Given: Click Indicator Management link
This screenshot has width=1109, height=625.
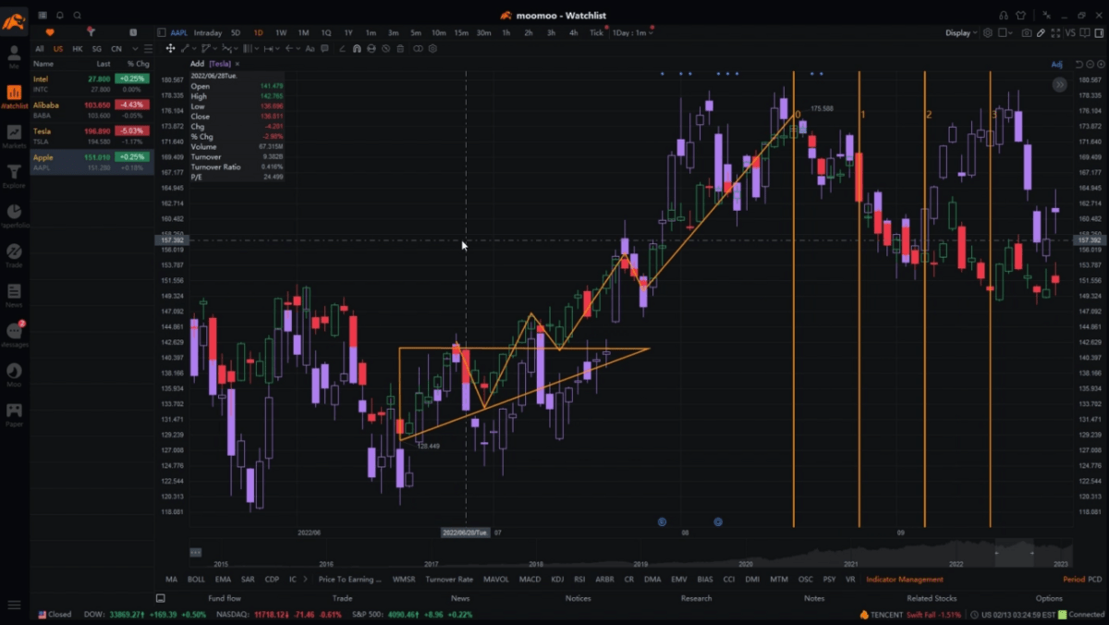Looking at the screenshot, I should tap(905, 579).
